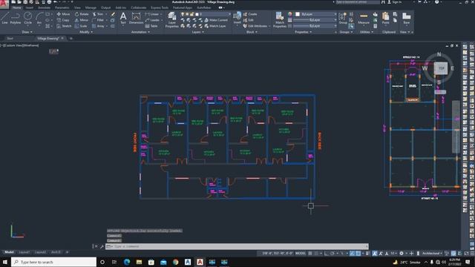Click the Erase icon in Modify panel

click(113, 14)
